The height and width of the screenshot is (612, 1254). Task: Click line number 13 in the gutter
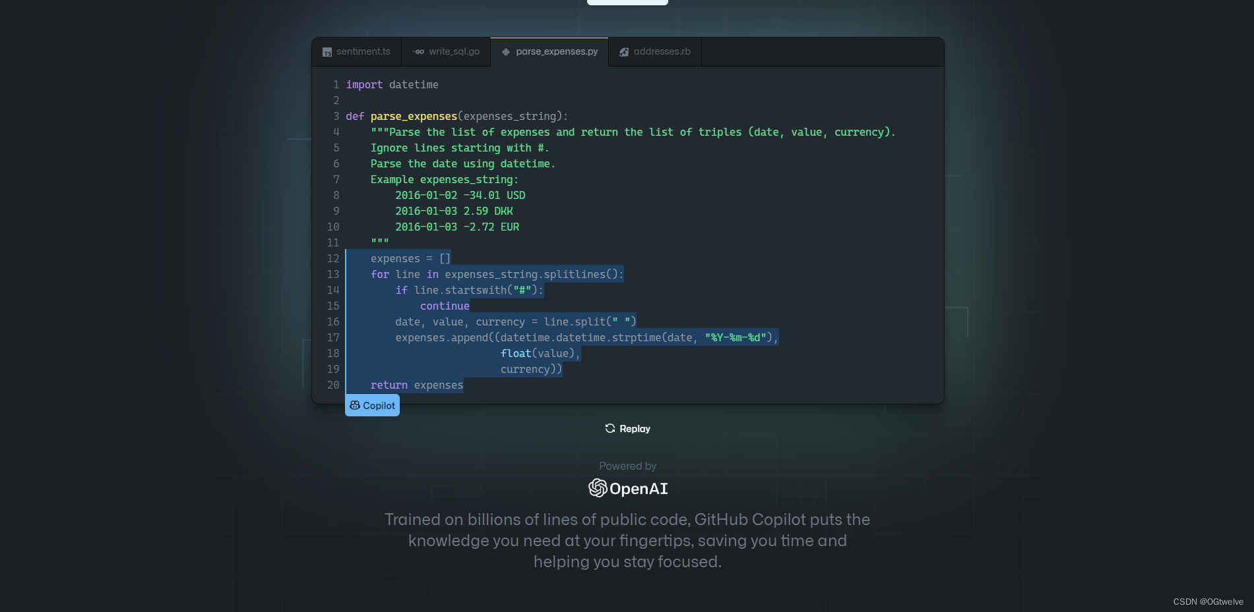click(333, 274)
